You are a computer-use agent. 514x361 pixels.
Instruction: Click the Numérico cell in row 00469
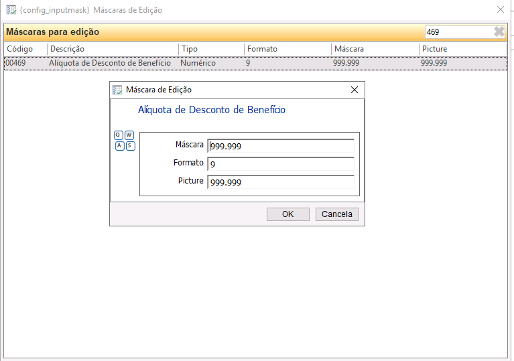pos(198,63)
